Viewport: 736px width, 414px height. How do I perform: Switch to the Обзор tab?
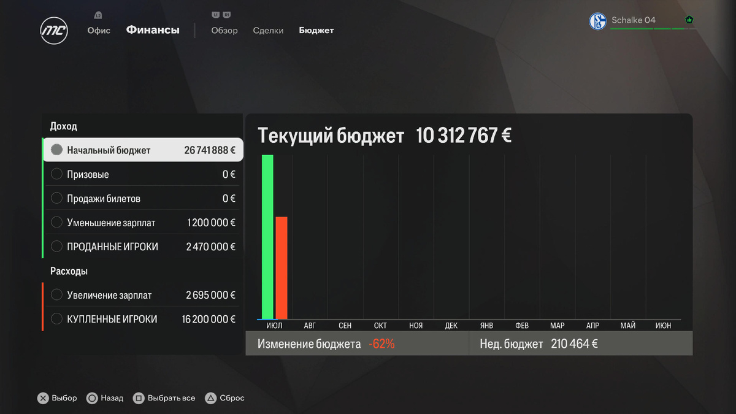224,30
